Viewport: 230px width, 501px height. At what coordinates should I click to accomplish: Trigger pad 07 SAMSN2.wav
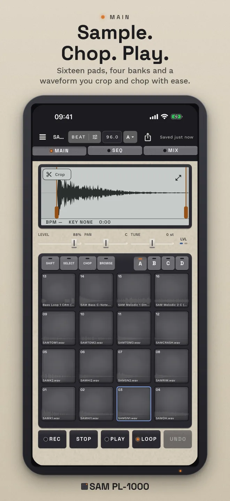(x=134, y=366)
